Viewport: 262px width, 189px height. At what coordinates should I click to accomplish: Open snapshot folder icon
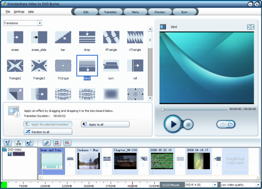coord(230,125)
